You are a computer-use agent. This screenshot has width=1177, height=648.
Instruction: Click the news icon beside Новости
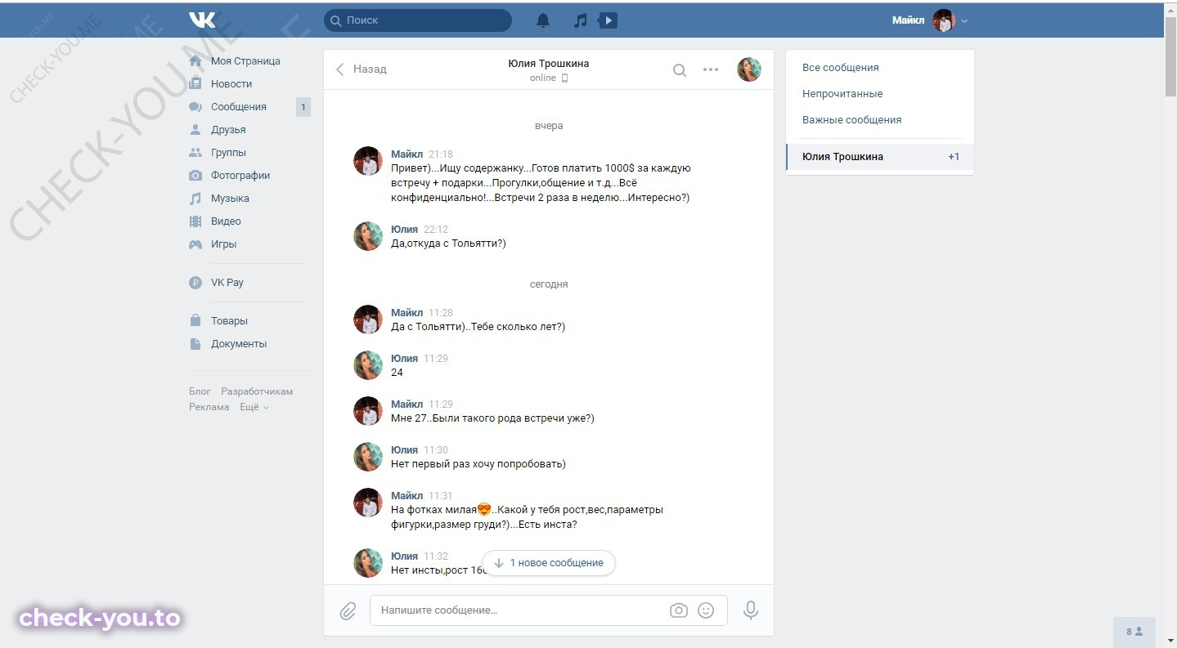pyautogui.click(x=195, y=84)
